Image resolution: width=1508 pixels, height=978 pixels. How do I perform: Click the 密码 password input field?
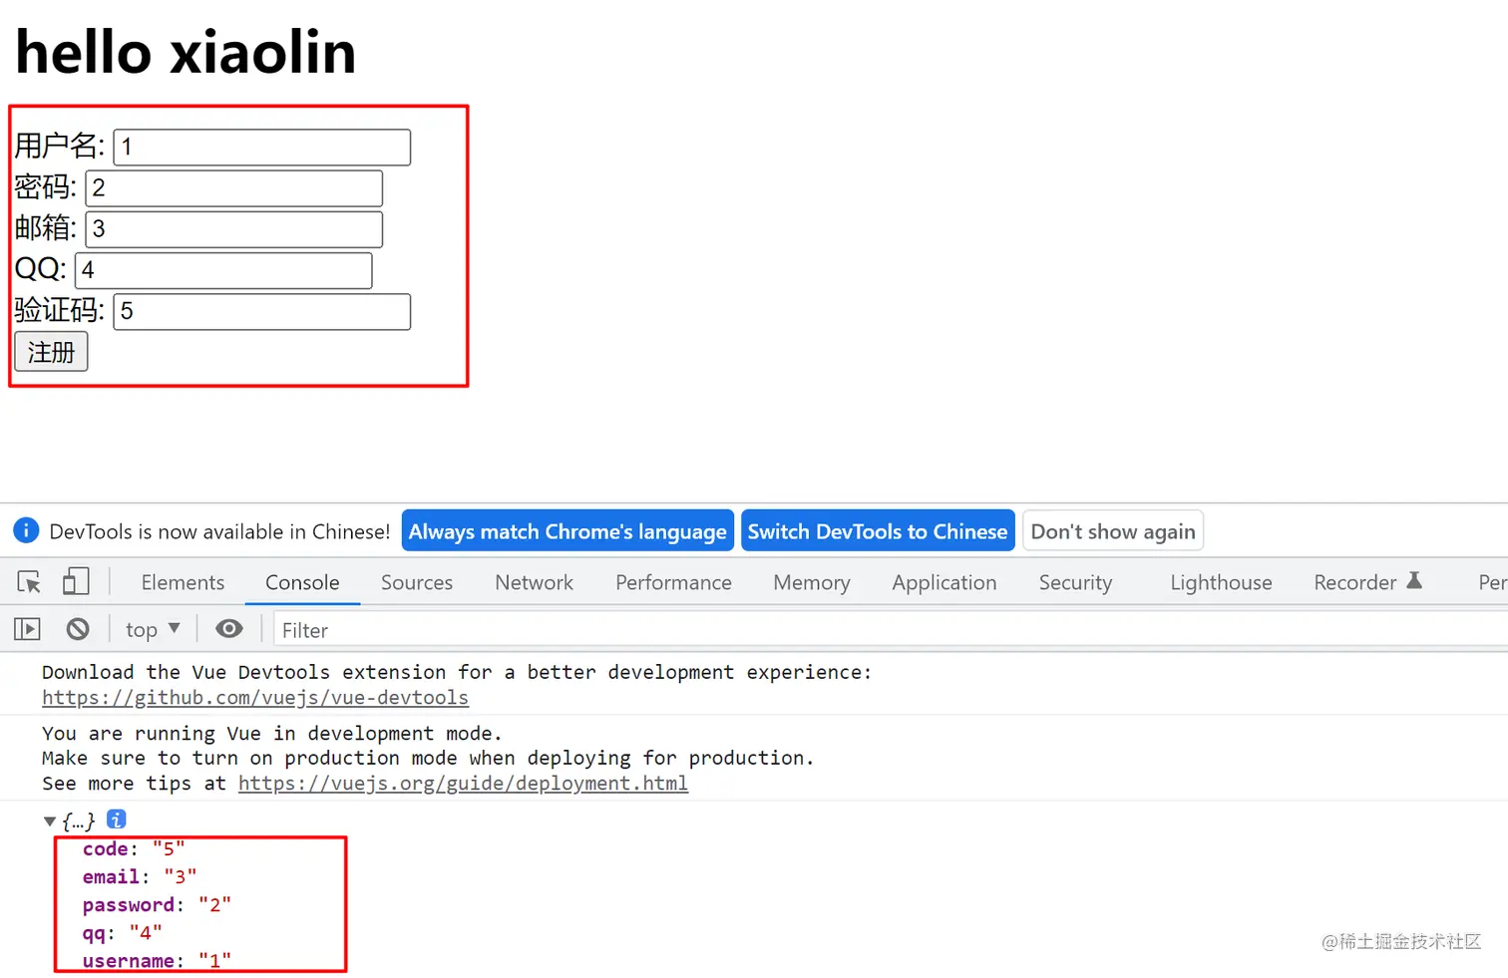(234, 188)
